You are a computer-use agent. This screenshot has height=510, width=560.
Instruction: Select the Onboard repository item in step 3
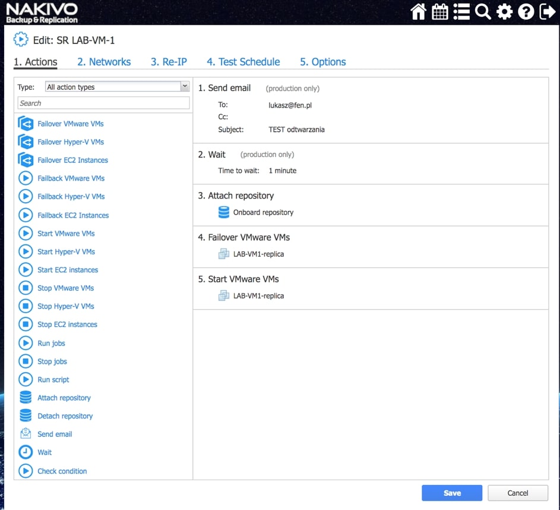263,212
